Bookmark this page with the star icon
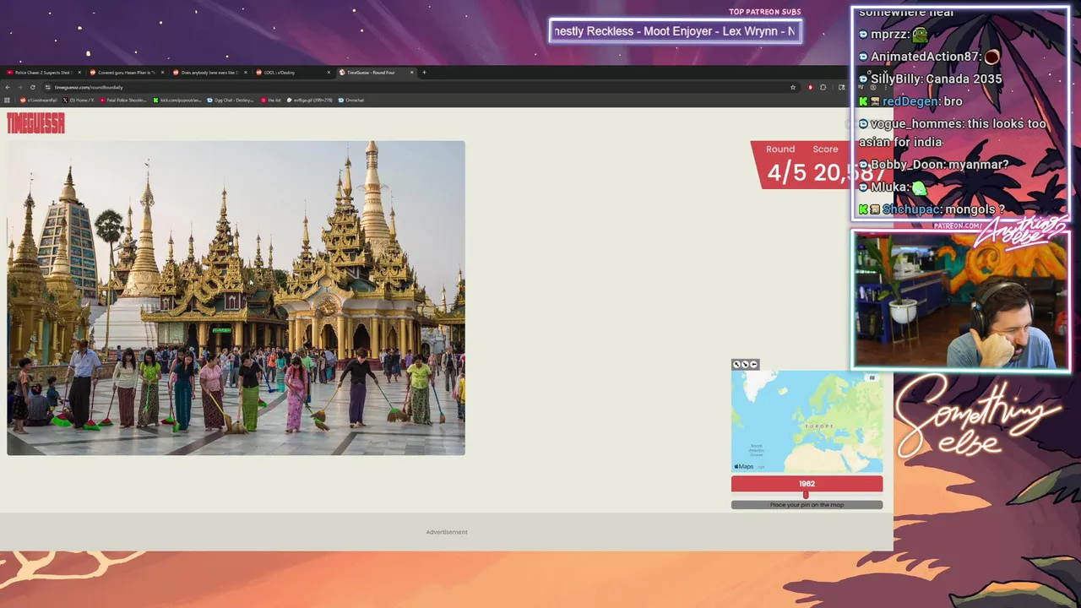Viewport: 1081px width, 608px height. coord(793,87)
